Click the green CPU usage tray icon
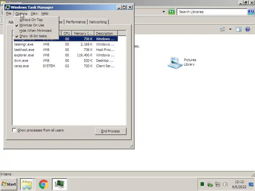 point(202,184)
